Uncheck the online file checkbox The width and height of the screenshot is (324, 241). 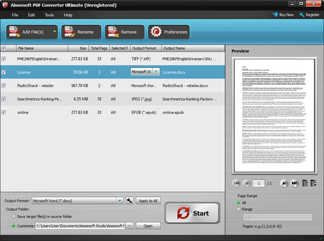tap(4, 112)
